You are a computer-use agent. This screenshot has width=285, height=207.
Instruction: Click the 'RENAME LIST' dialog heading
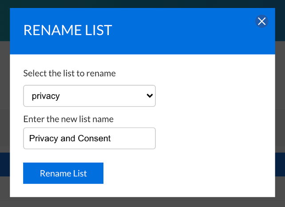click(67, 31)
